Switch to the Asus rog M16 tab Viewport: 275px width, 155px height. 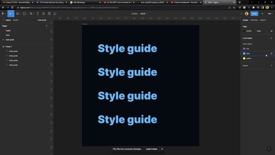tap(153, 3)
